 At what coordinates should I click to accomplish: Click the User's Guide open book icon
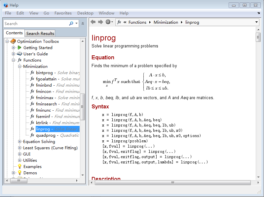pos(19,54)
